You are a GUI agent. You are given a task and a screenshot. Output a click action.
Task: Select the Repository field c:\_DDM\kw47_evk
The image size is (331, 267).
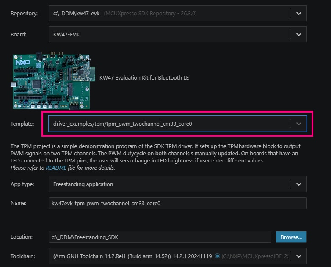coord(177,13)
